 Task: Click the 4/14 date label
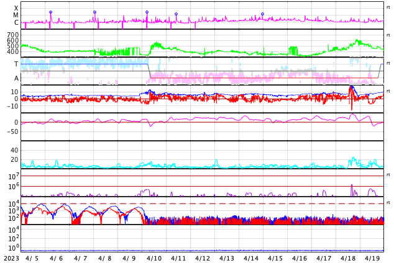coord(251,258)
